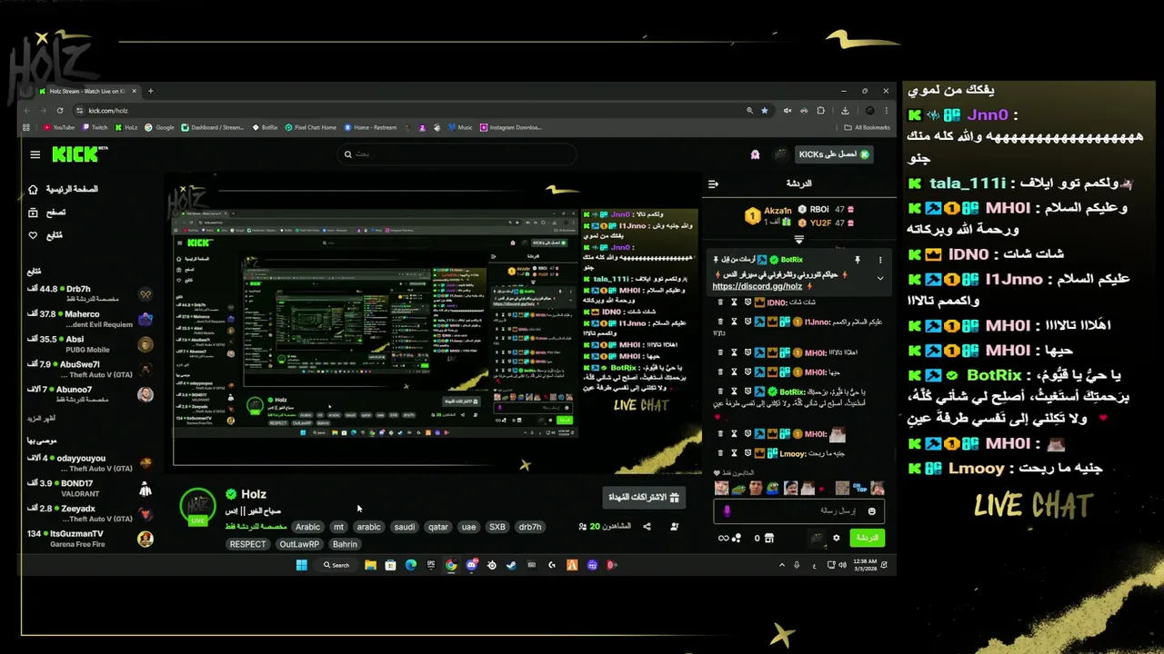Open the Chrome extensions puzzle icon

coord(820,110)
